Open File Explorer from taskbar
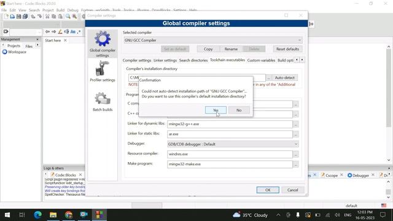The image size is (393, 221). pyautogui.click(x=53, y=215)
